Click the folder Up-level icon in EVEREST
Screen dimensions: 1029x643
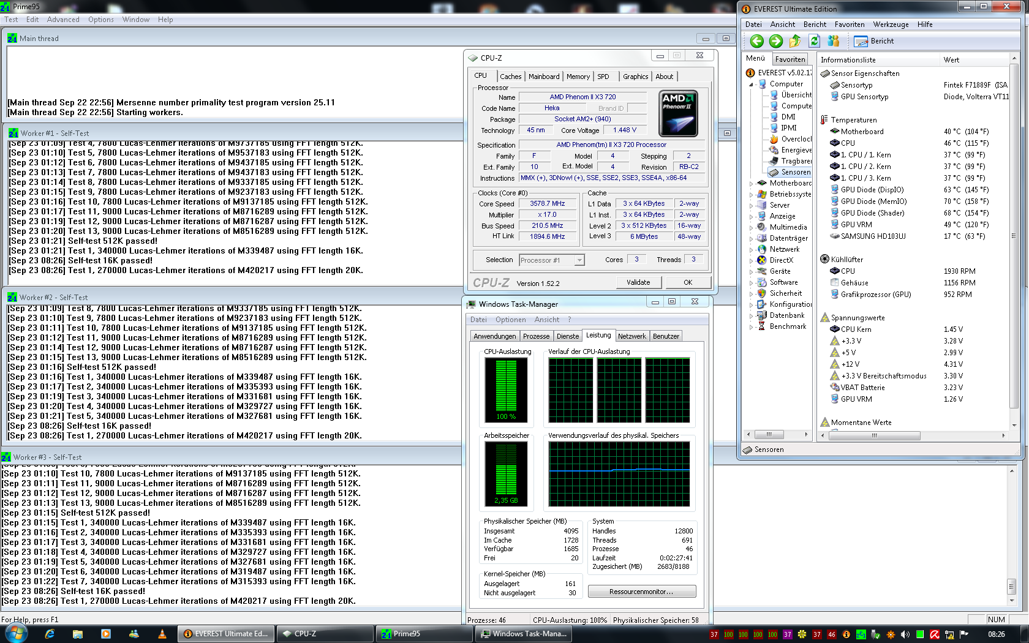coord(795,41)
